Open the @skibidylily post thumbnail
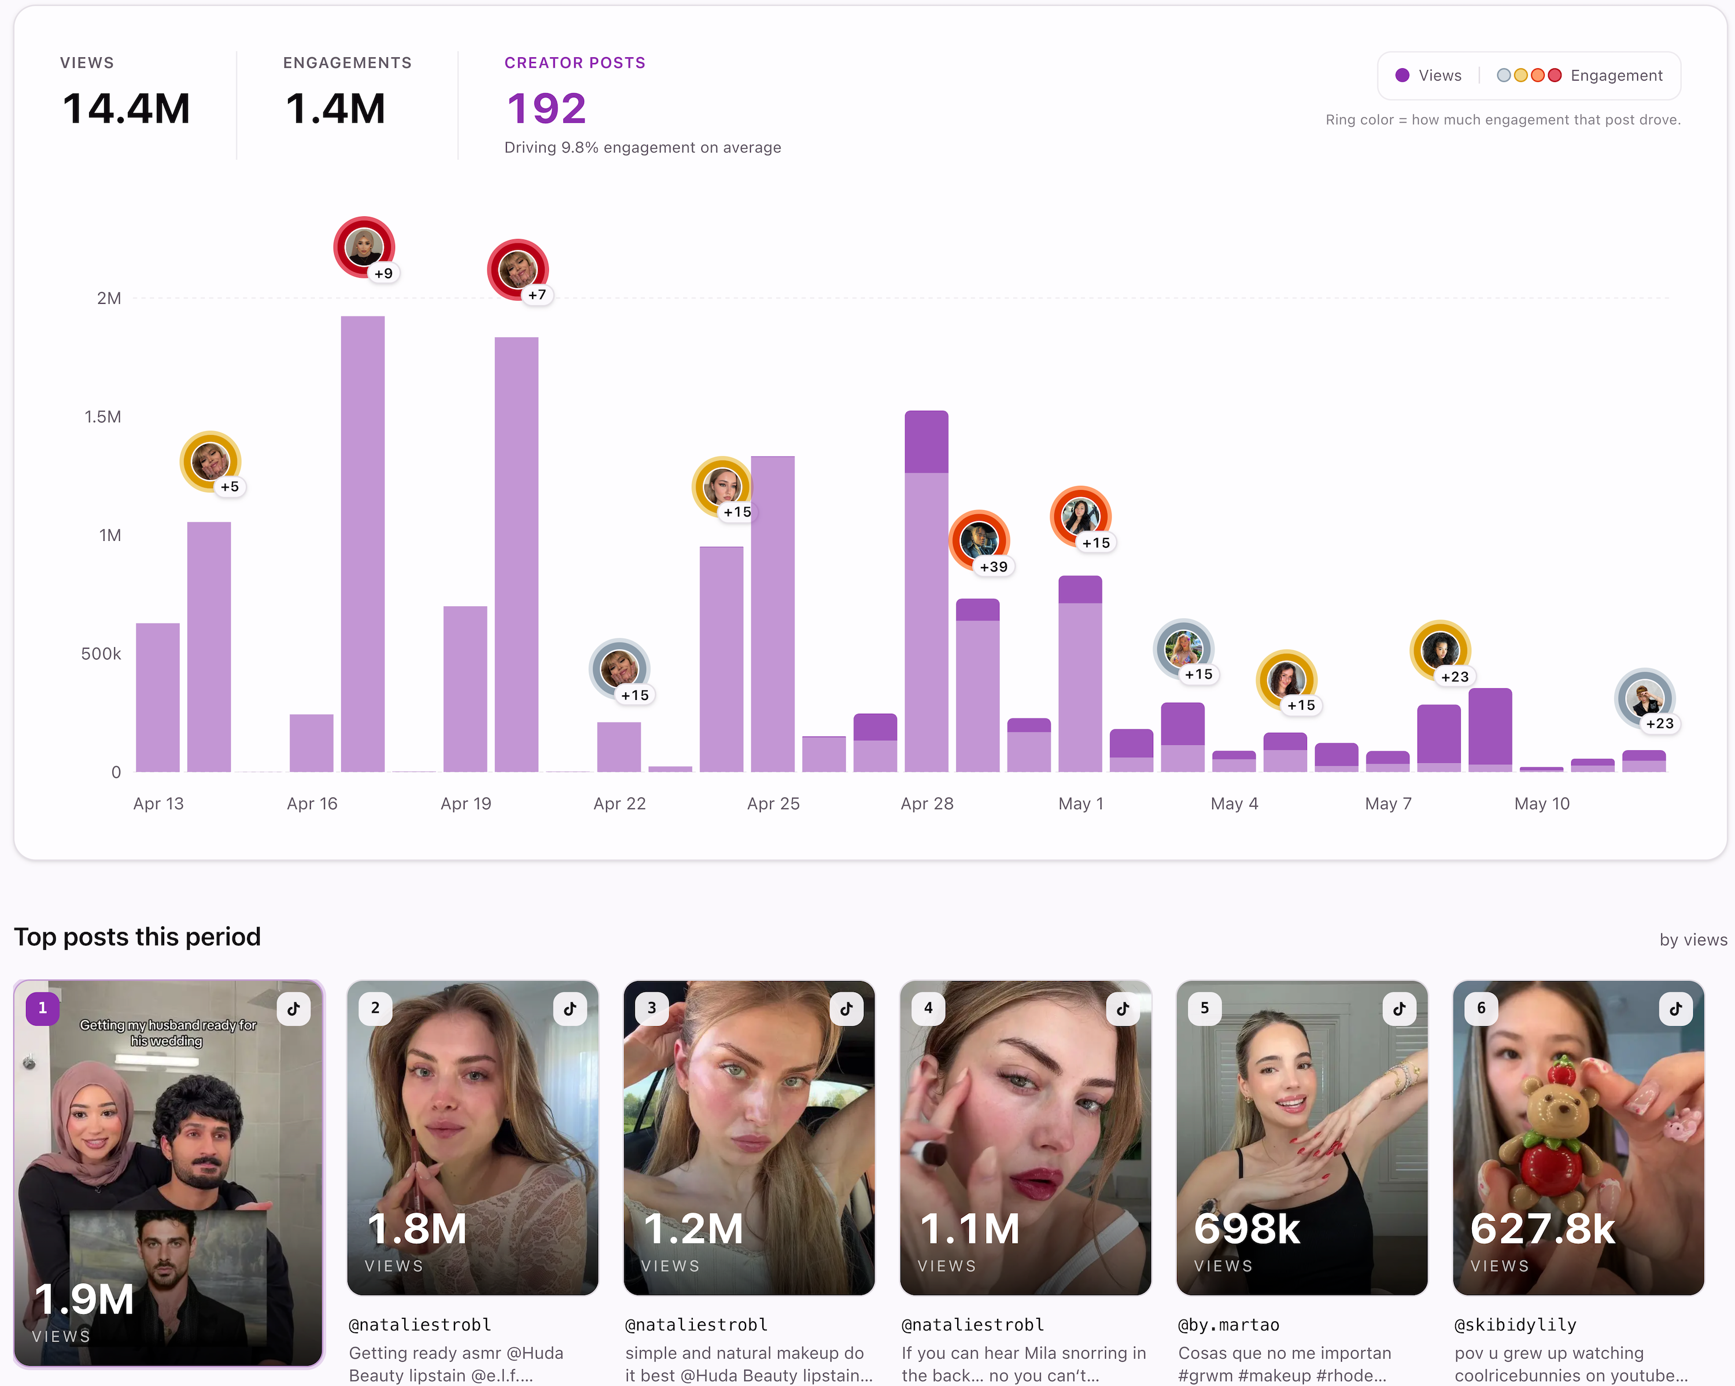Screen dimensions: 1735x1386 1578,1137
